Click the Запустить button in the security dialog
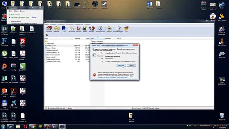 coord(121,66)
